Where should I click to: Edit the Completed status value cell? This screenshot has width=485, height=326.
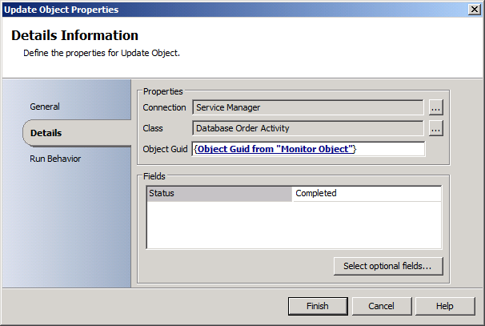(x=366, y=193)
